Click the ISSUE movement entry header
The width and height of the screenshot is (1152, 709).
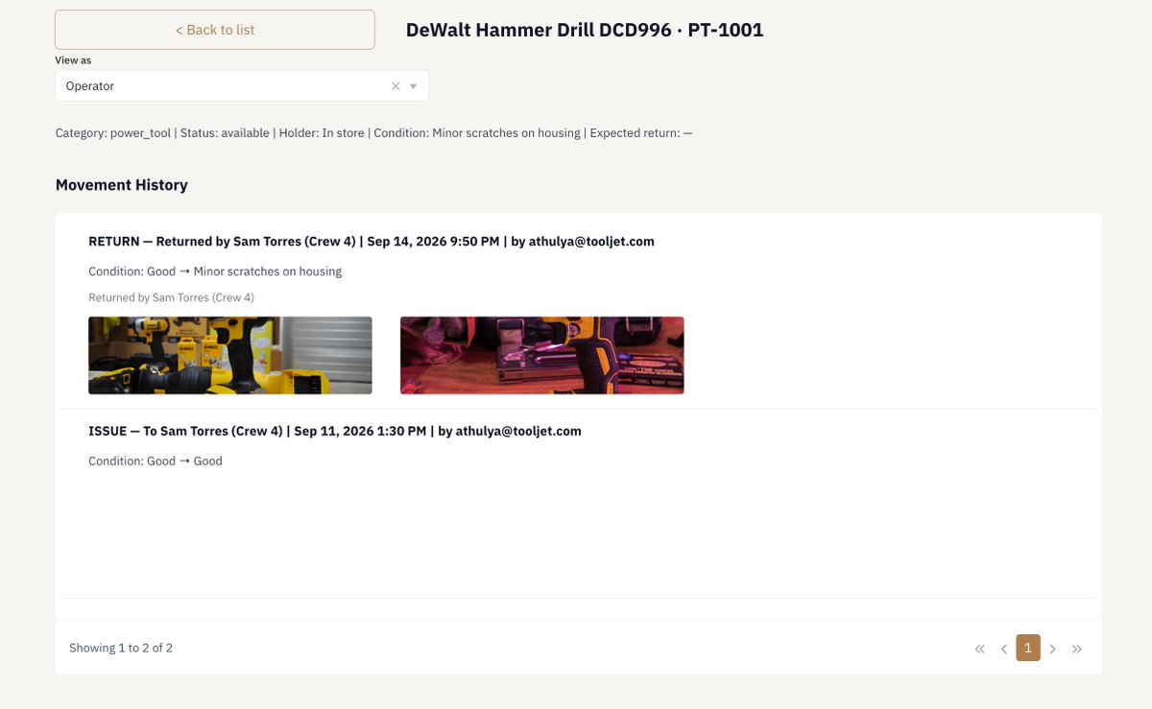335,432
